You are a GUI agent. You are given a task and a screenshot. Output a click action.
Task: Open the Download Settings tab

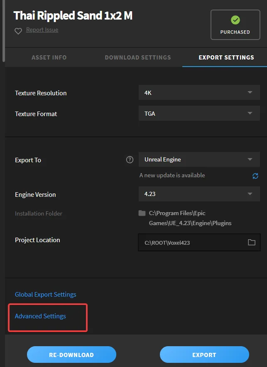(137, 57)
